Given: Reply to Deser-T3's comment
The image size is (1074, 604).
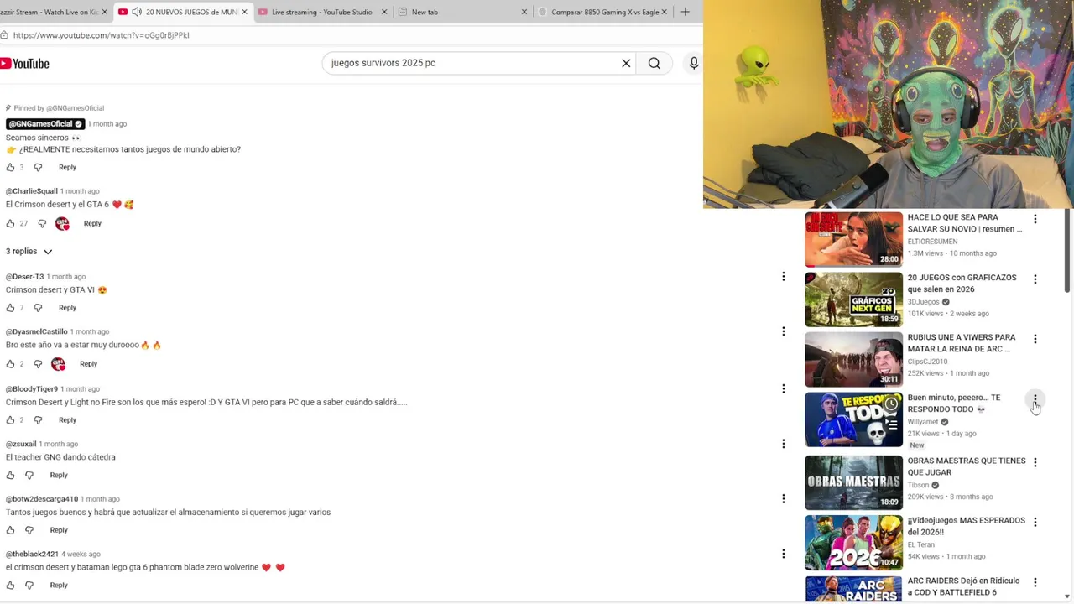Looking at the screenshot, I should [x=67, y=308].
